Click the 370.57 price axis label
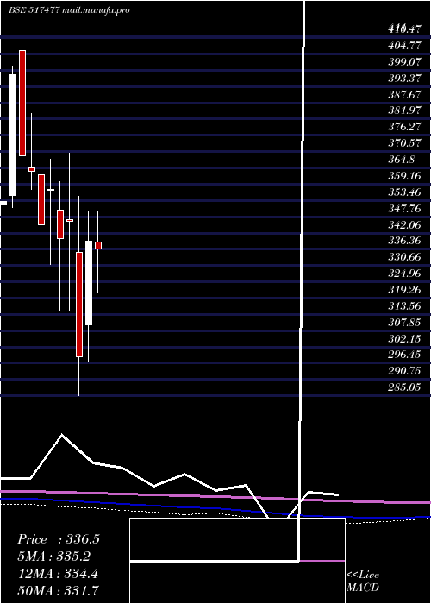Screen dimensions: 431x604 pyautogui.click(x=404, y=143)
